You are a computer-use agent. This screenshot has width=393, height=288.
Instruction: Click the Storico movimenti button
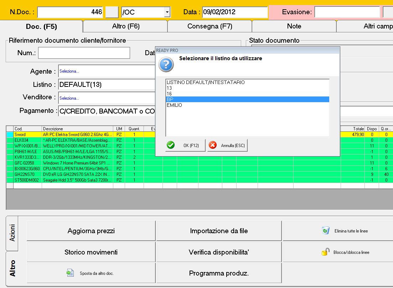pos(91,252)
